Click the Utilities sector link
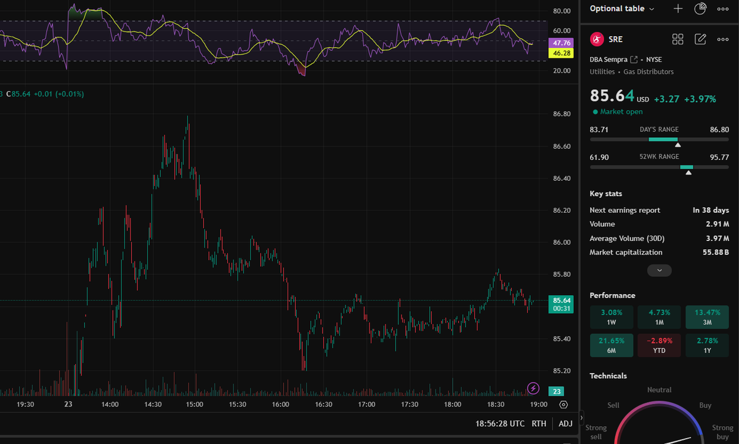Screen dimensions: 739x444 pos(602,72)
